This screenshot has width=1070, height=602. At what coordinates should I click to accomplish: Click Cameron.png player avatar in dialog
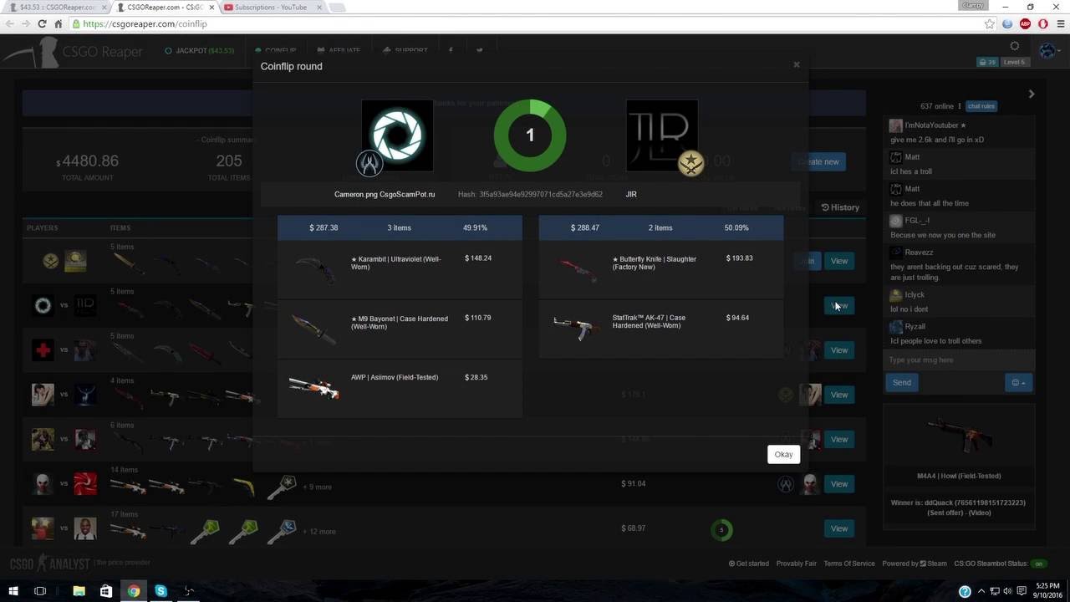[397, 135]
